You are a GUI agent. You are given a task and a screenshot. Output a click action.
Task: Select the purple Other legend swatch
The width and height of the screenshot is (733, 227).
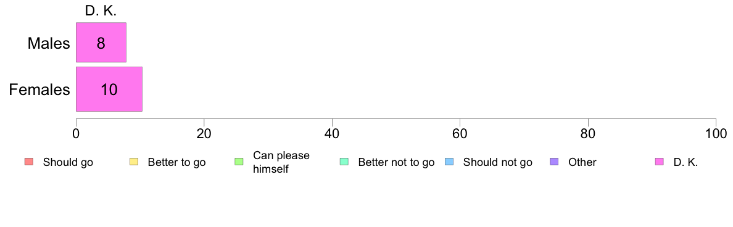coord(554,162)
